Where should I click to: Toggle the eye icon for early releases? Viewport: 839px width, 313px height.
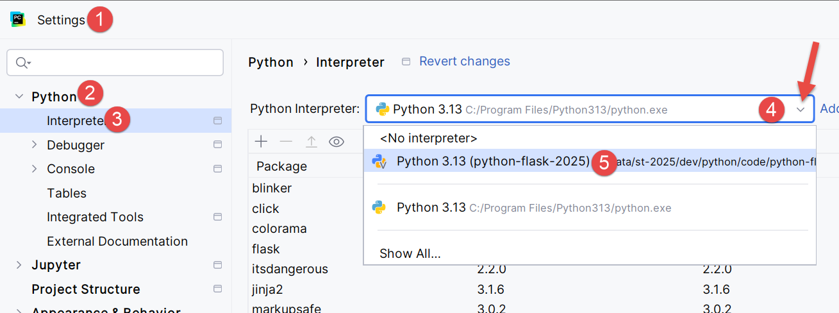(336, 142)
